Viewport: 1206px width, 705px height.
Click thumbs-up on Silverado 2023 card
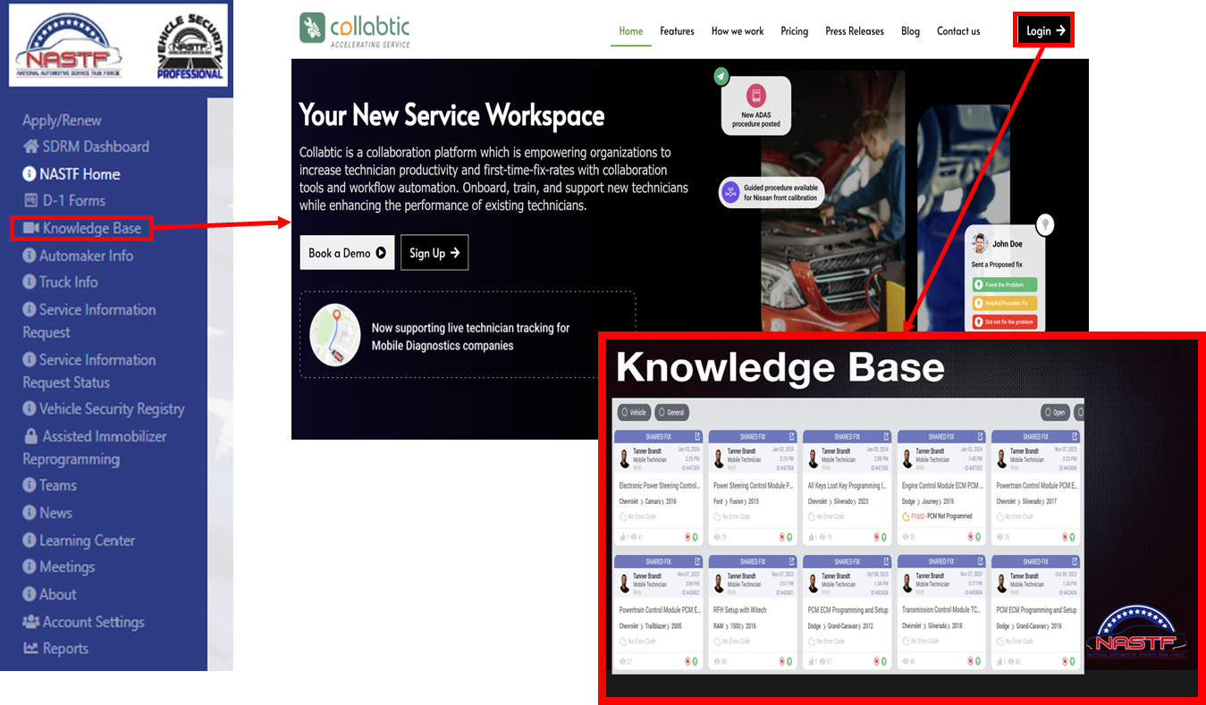click(x=812, y=537)
